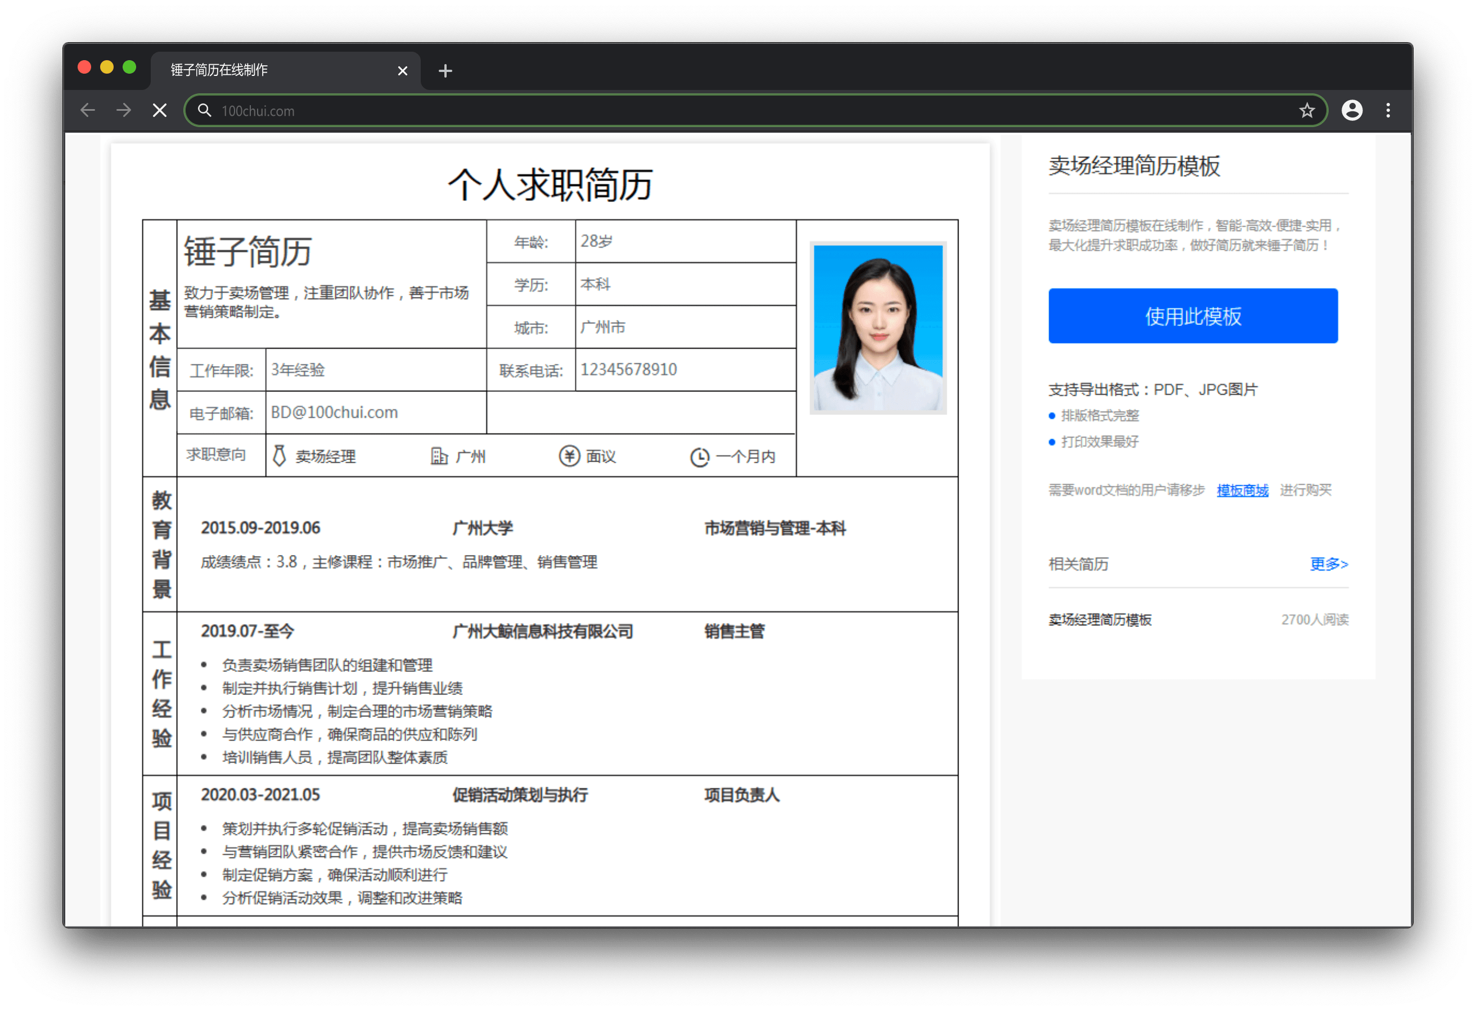Screen dimensions: 1476x1011
Task: Click the 一个月内 availability text
Action: click(x=745, y=457)
